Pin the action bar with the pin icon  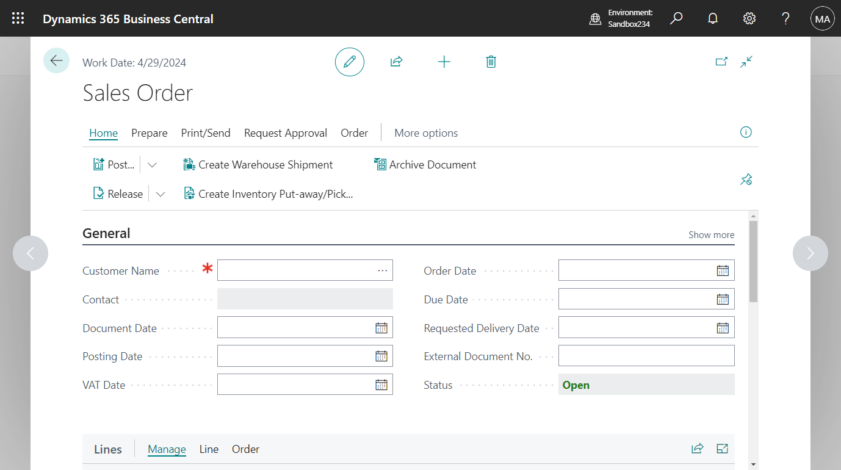[x=746, y=179]
